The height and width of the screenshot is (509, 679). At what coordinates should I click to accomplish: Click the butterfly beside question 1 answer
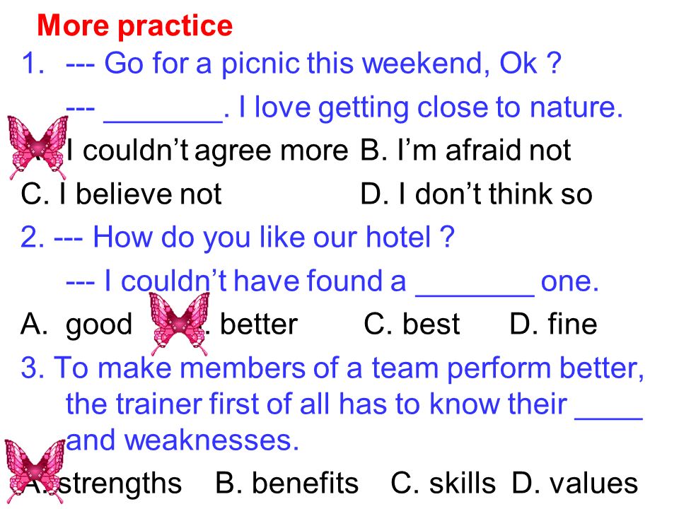(x=37, y=147)
